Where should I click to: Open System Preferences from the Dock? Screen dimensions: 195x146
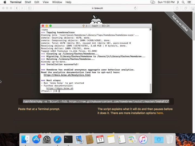[47, 140]
